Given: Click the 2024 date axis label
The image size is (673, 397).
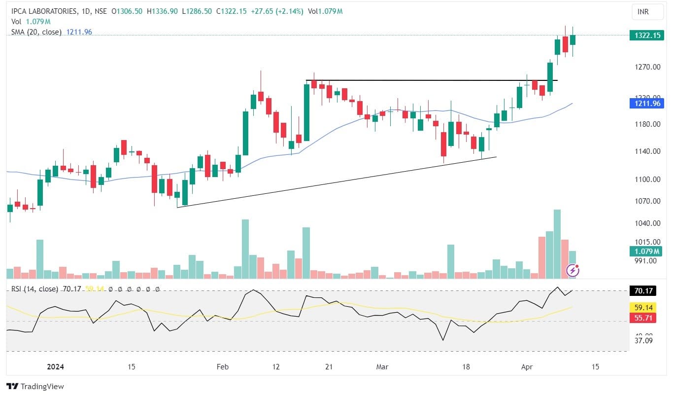Looking at the screenshot, I should coord(55,367).
